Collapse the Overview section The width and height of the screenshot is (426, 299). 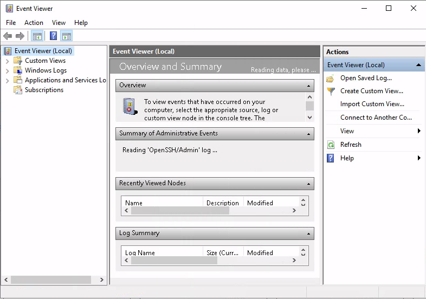click(308, 86)
